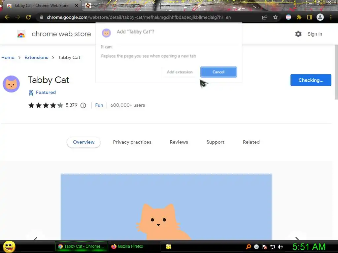Go back using browser back arrow
Screen dimensions: 338x253
point(7,17)
